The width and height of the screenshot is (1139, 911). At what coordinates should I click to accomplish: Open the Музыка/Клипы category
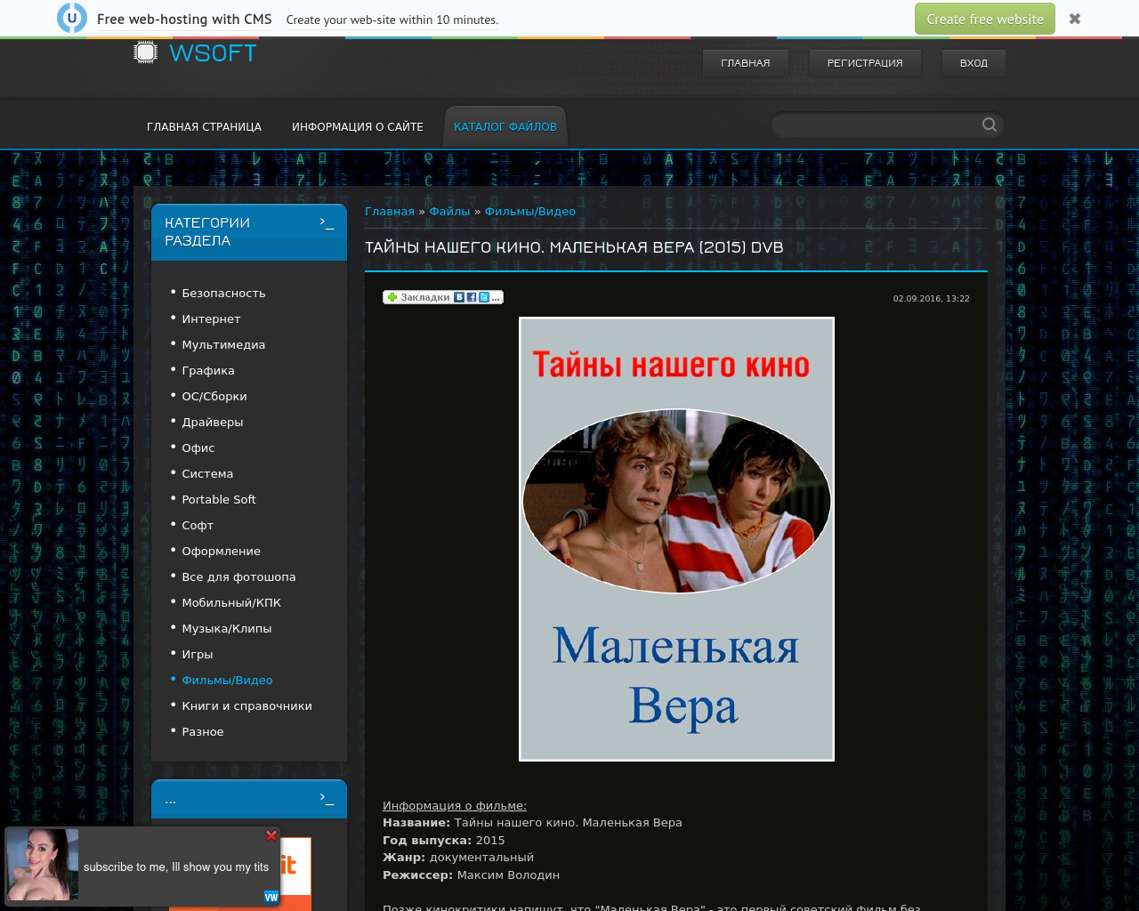click(x=227, y=629)
